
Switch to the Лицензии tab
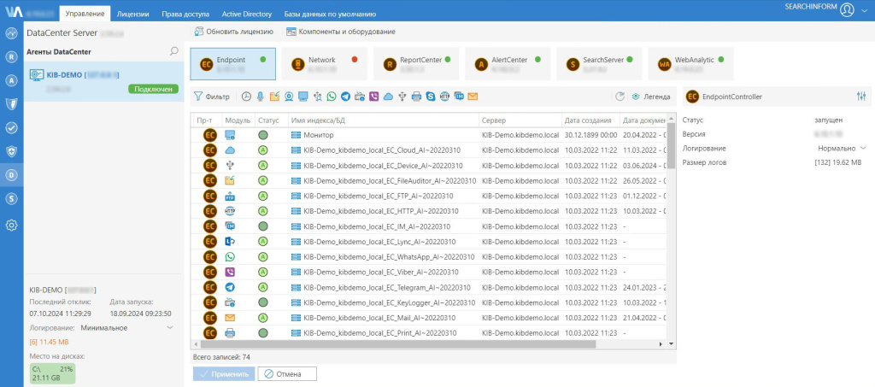[x=132, y=15]
